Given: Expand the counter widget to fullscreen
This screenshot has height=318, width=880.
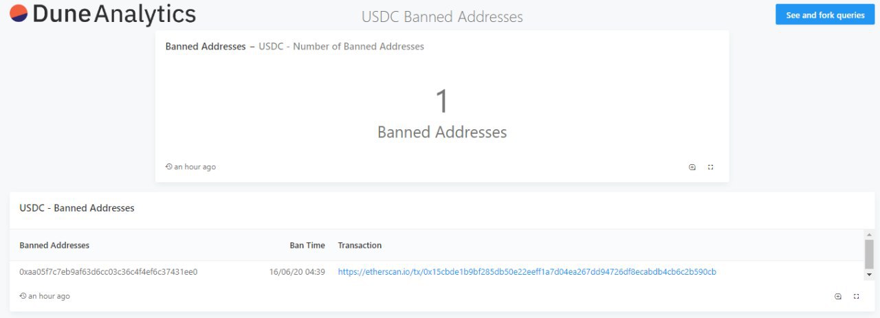Looking at the screenshot, I should [711, 167].
